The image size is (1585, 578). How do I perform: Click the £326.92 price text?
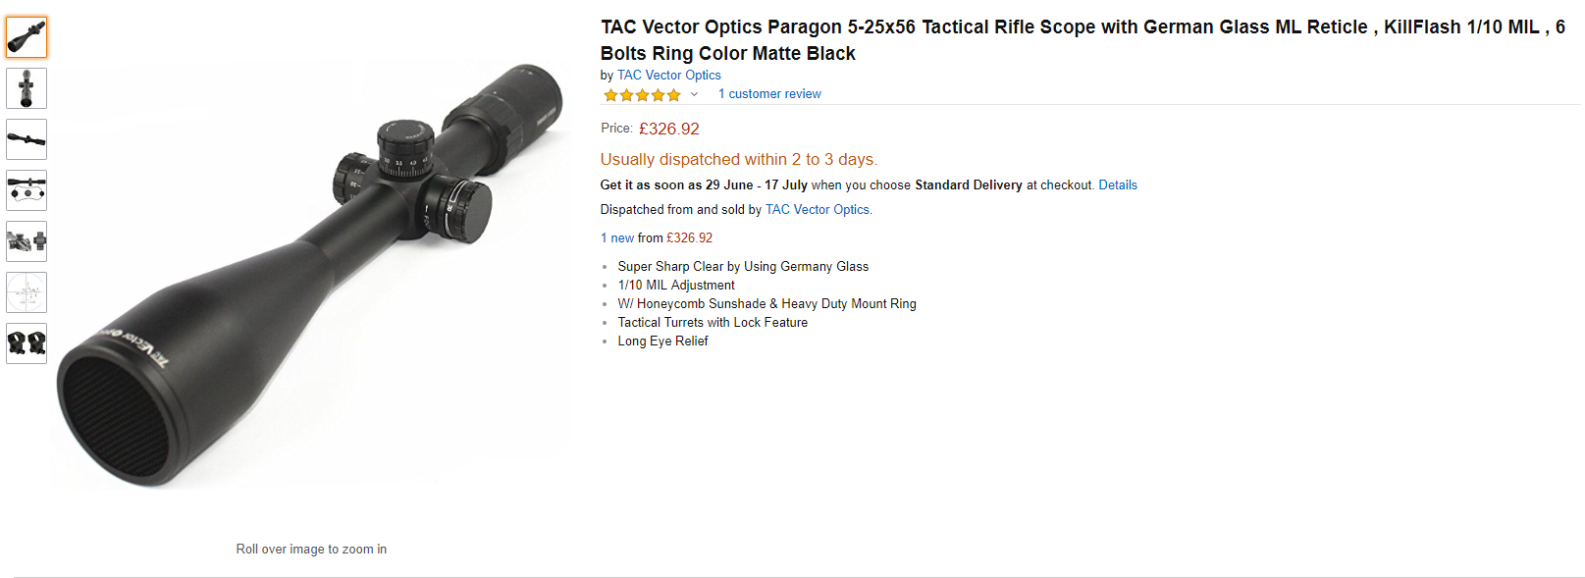coord(669,129)
